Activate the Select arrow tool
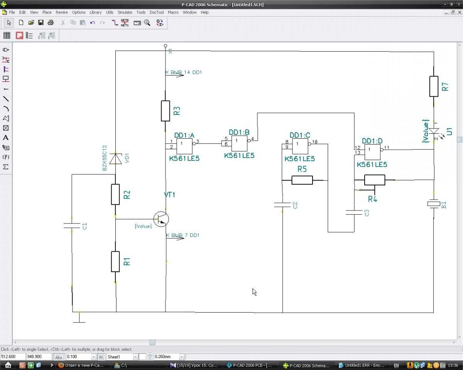This screenshot has height=370, width=463. (x=8, y=23)
